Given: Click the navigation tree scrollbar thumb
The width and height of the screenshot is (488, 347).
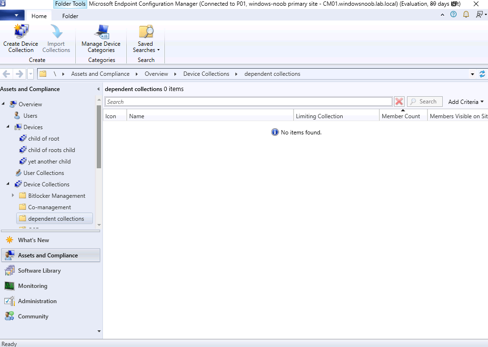Looking at the screenshot, I should tap(99, 137).
